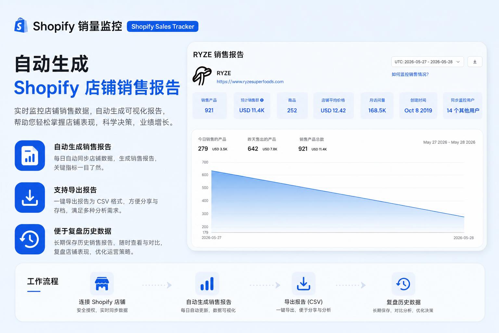The image size is (499, 333).
Task: Select the 月访问量 168.5K card
Action: [377, 106]
